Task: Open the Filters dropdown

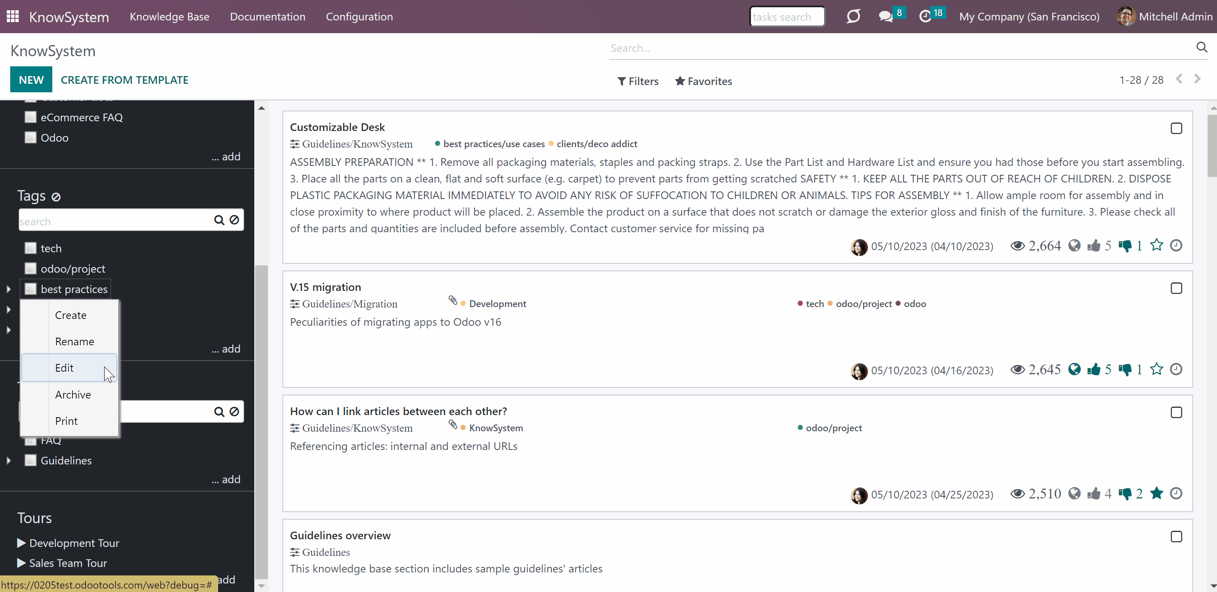Action: (638, 81)
